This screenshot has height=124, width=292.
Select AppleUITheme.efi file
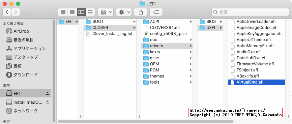tap(257, 40)
